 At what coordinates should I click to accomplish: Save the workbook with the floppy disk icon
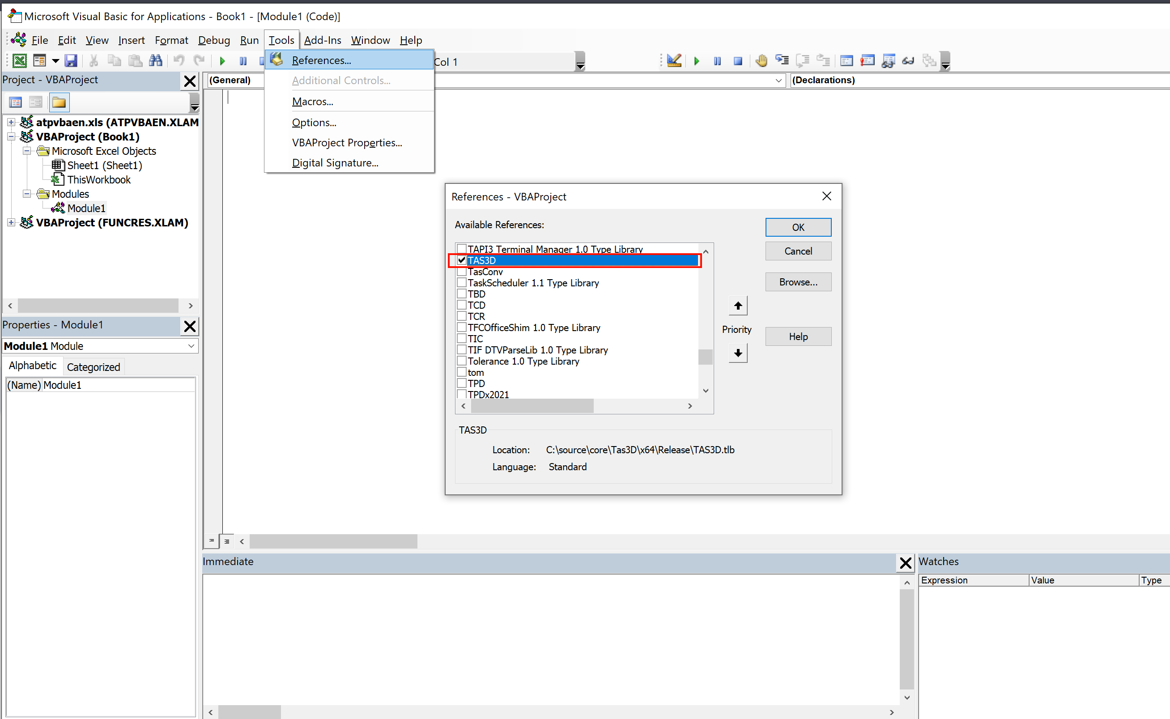(x=71, y=61)
